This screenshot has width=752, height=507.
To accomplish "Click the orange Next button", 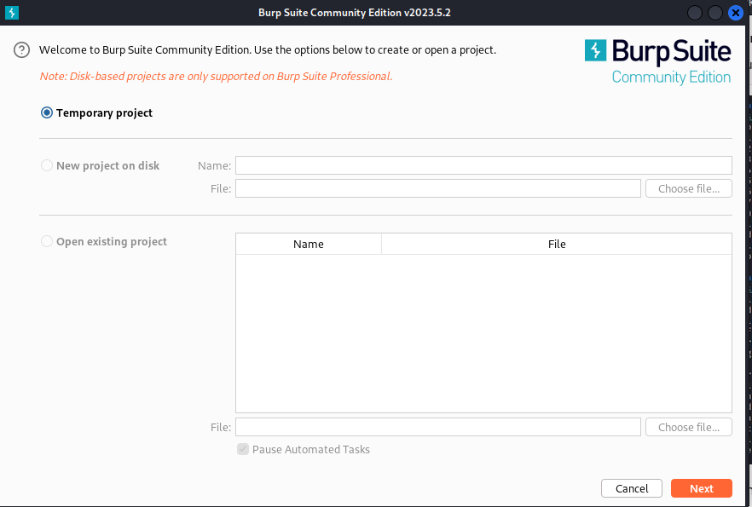I will coord(701,488).
